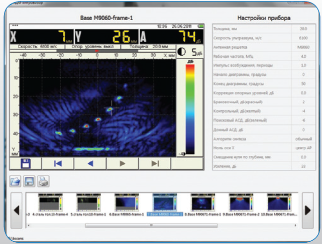Advance to the next frame
Image resolution: width=322 pixels, height=244 pixels.
(122, 163)
